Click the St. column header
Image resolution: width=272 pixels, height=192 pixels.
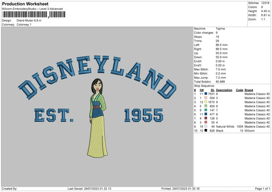tap(212, 90)
